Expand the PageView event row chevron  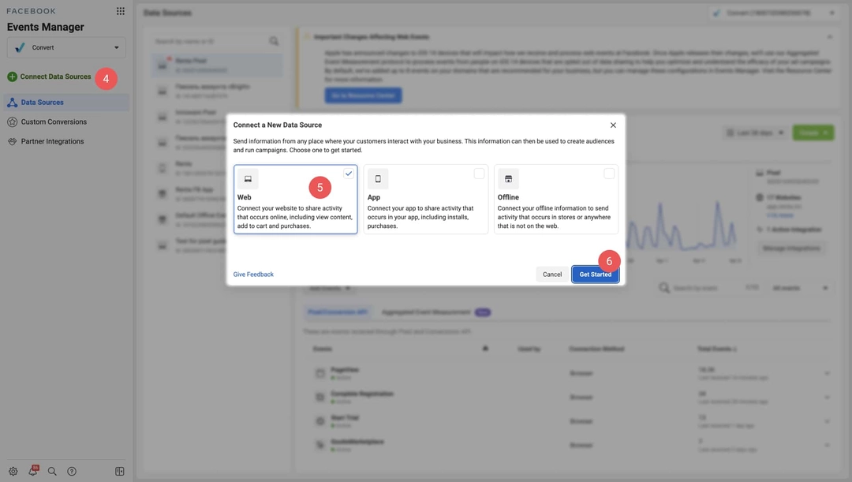[827, 373]
